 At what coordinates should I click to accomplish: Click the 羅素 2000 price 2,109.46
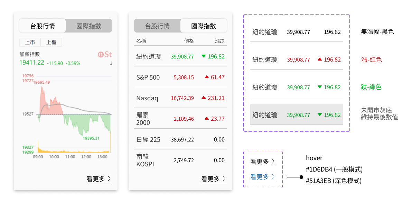184,119
